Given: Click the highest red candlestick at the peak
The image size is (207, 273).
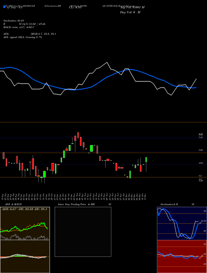Looking at the screenshot, I should tap(78, 135).
